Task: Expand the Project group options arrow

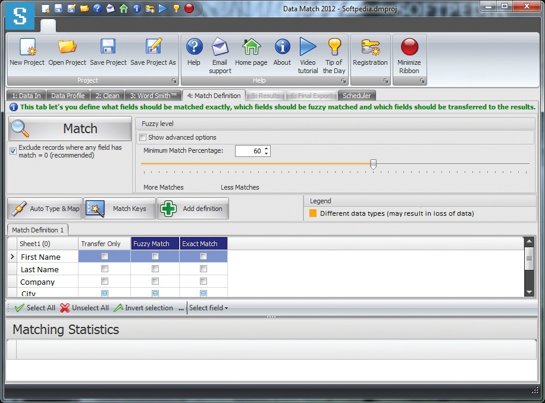Action: click(x=174, y=81)
